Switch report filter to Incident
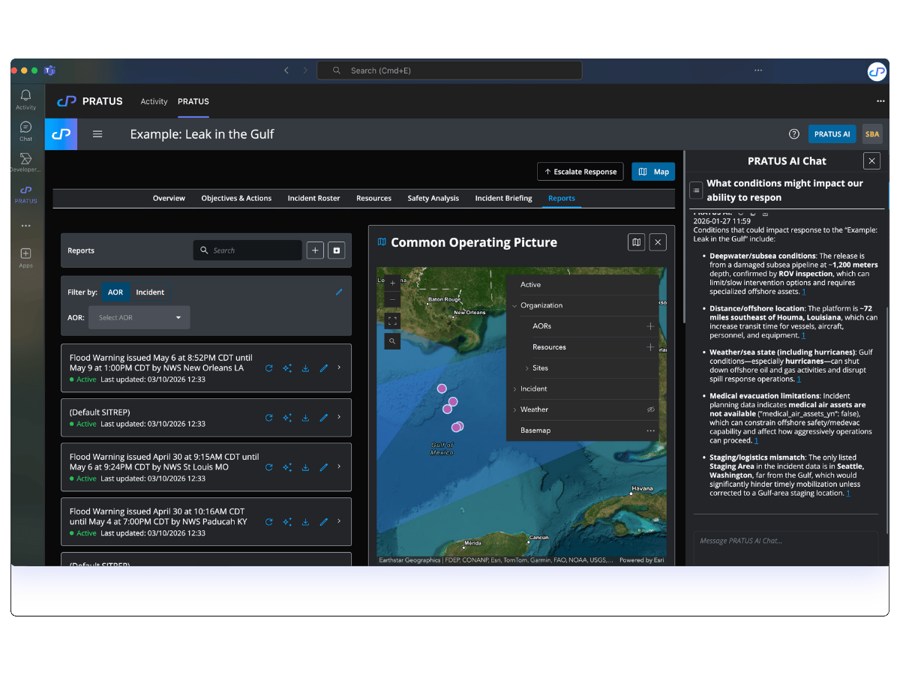The image size is (900, 675). point(150,292)
